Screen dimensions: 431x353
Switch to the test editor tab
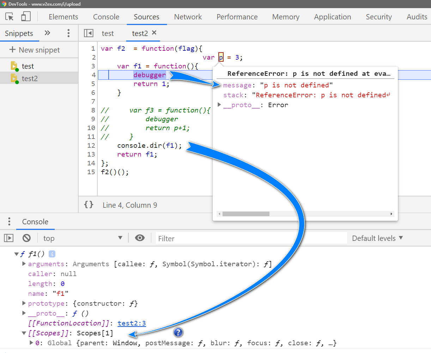[108, 33]
